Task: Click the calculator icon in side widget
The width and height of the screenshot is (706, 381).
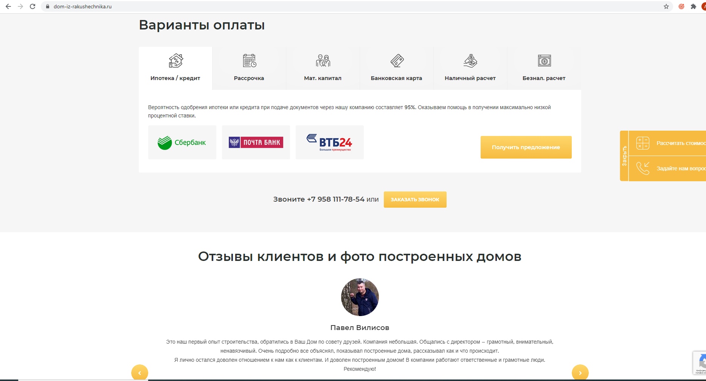Action: pyautogui.click(x=642, y=143)
